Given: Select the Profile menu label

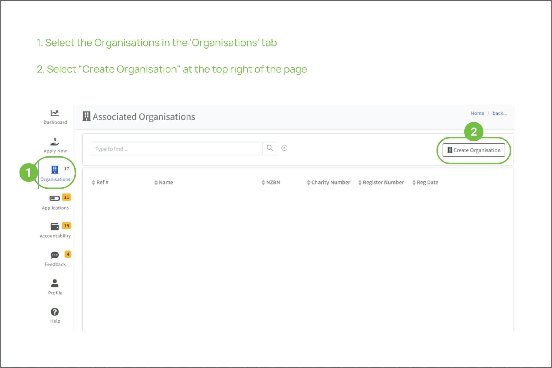Looking at the screenshot, I should 55,293.
